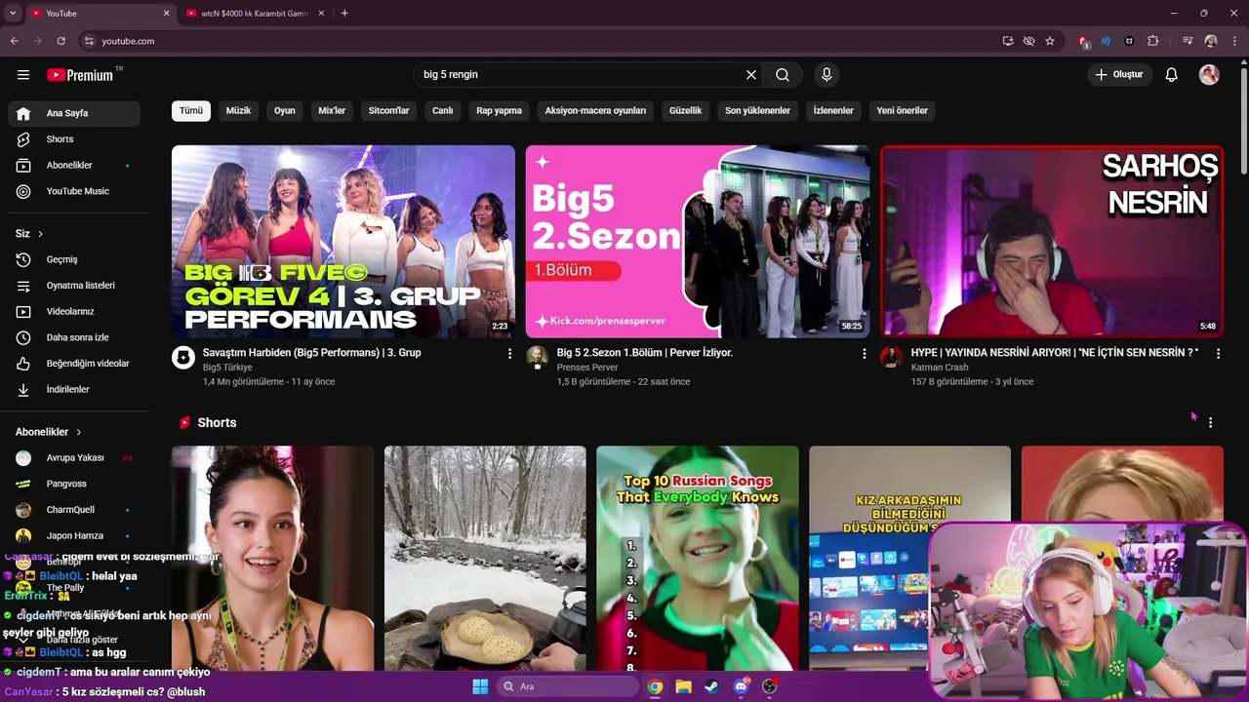Select the İzlenenler filter chip
This screenshot has width=1249, height=702.
(833, 111)
